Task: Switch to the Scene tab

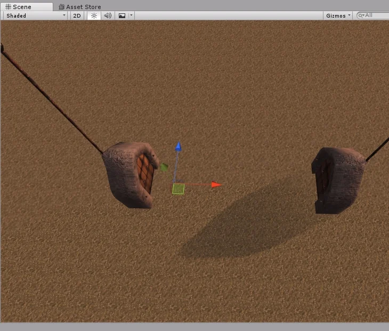Action: click(x=26, y=7)
